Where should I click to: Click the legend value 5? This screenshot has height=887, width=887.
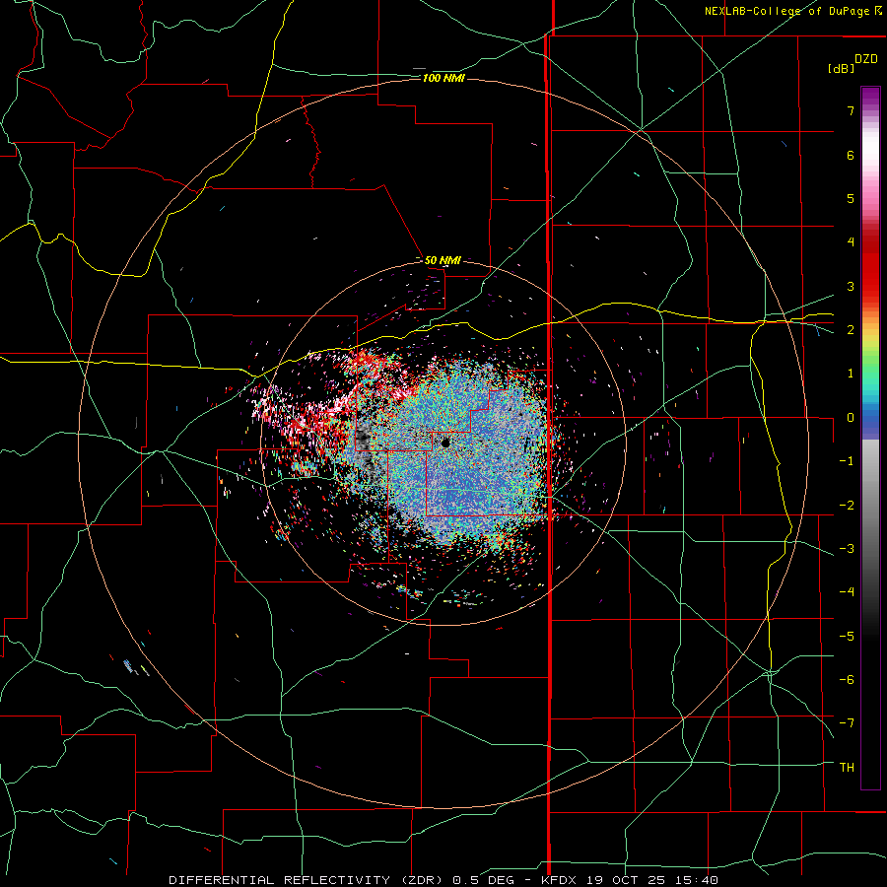[851, 198]
